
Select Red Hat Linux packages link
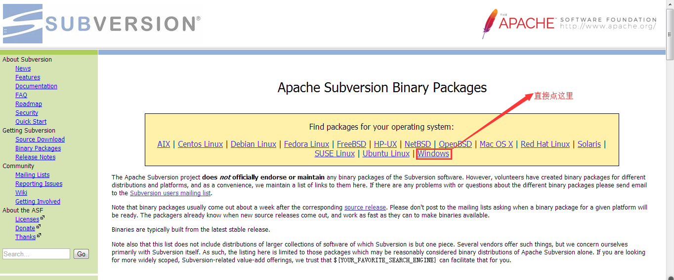tap(545, 144)
